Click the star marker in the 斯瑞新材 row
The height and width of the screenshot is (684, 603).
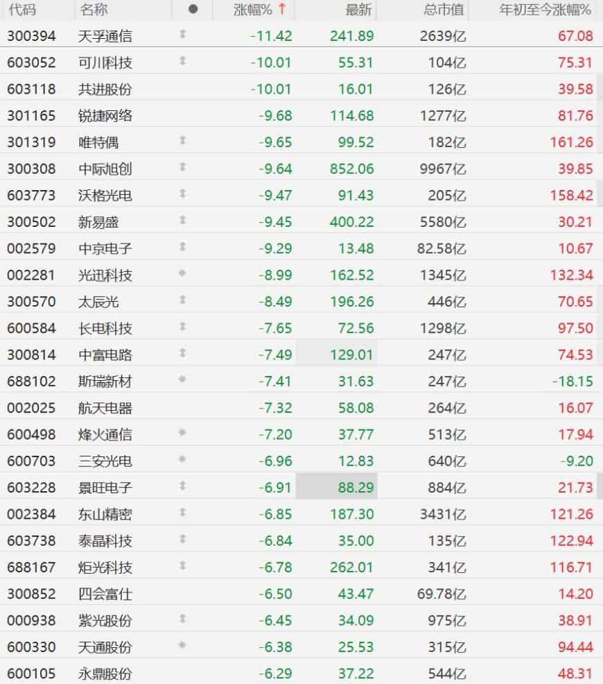pyautogui.click(x=182, y=379)
